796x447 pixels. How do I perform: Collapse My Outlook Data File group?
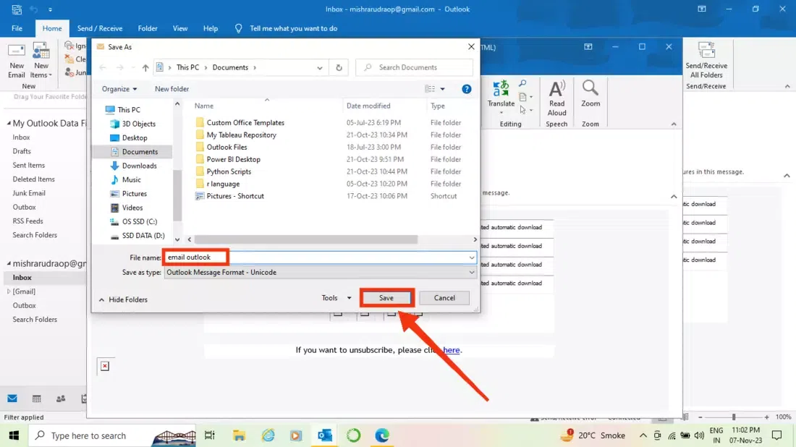click(x=9, y=123)
